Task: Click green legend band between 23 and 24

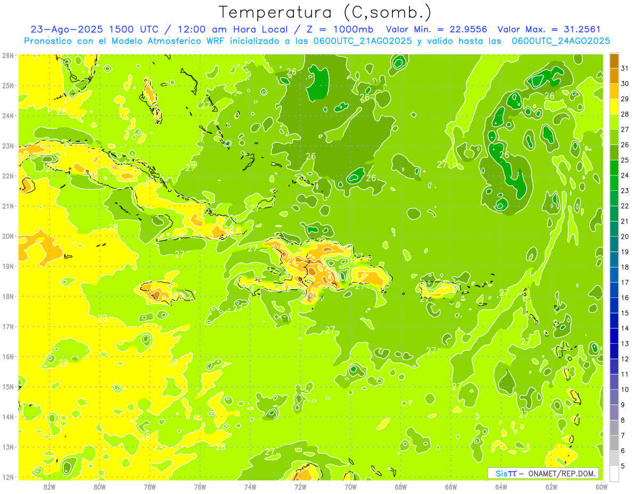Action: (x=614, y=183)
